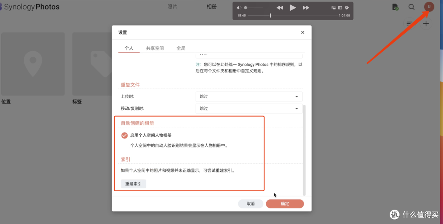The width and height of the screenshot is (443, 224).
Task: Expand the 移动/复制时 dropdown
Action: (x=249, y=109)
